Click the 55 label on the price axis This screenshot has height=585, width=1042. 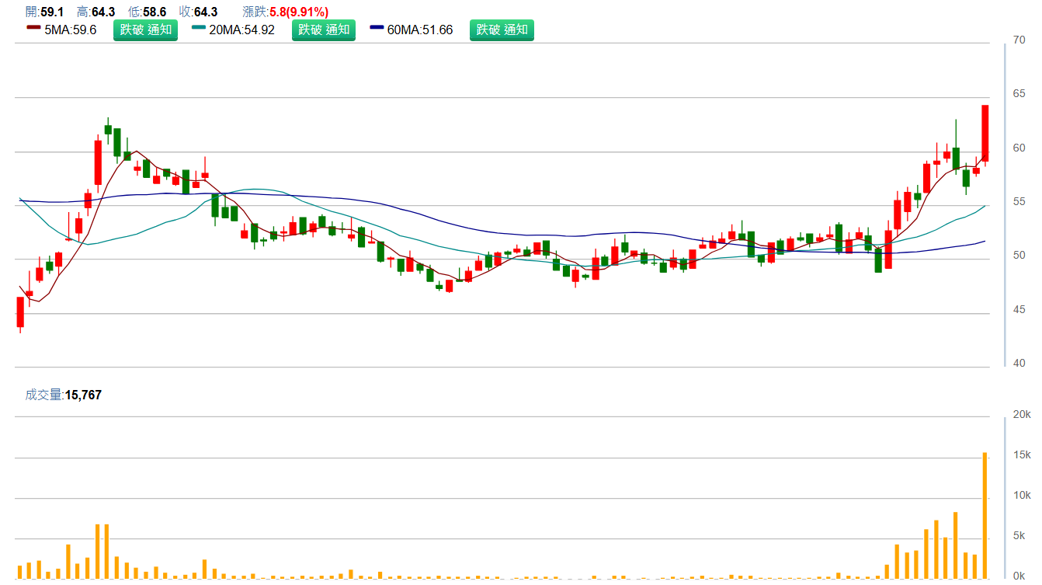pyautogui.click(x=1019, y=202)
